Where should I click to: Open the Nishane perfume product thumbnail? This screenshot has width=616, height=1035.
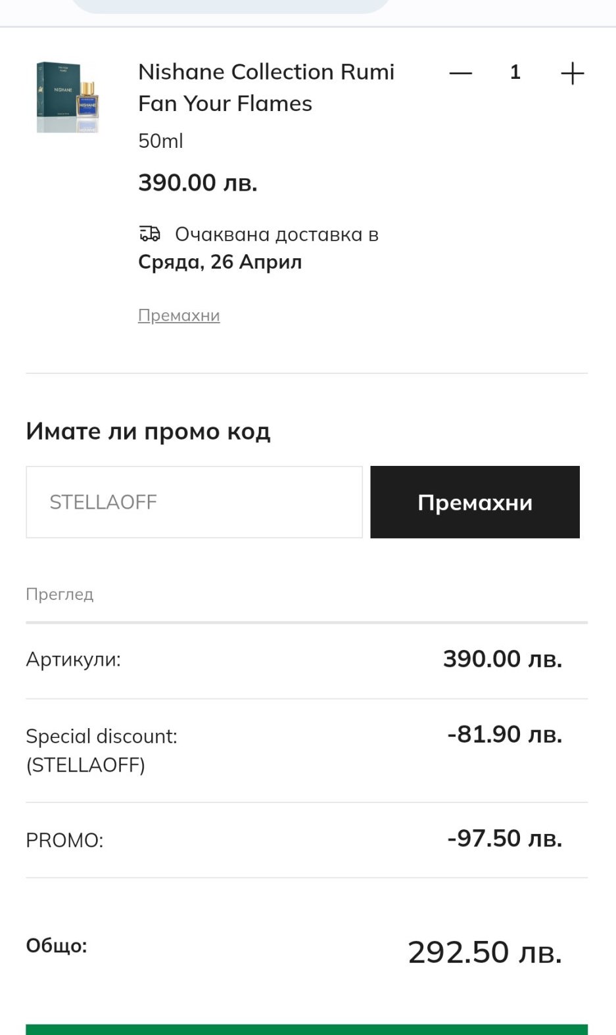[x=68, y=97]
